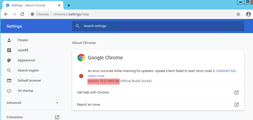Select the Settings - About Chrome tab

[33, 5]
